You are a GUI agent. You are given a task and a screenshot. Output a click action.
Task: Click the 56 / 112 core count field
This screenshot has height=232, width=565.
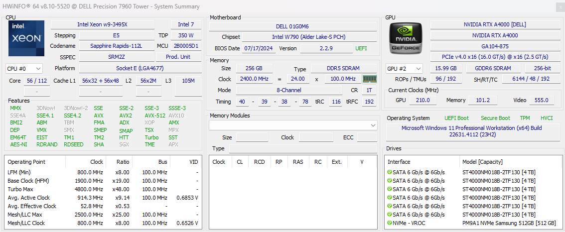coord(37,81)
